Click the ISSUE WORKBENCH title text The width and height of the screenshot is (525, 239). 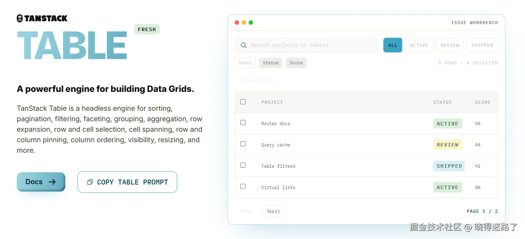click(x=474, y=23)
